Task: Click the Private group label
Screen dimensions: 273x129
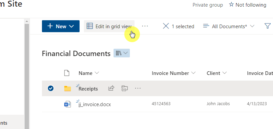Action: click(207, 5)
